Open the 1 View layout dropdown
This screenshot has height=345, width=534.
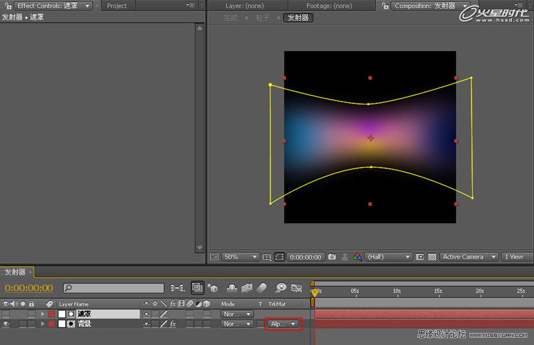click(x=516, y=257)
